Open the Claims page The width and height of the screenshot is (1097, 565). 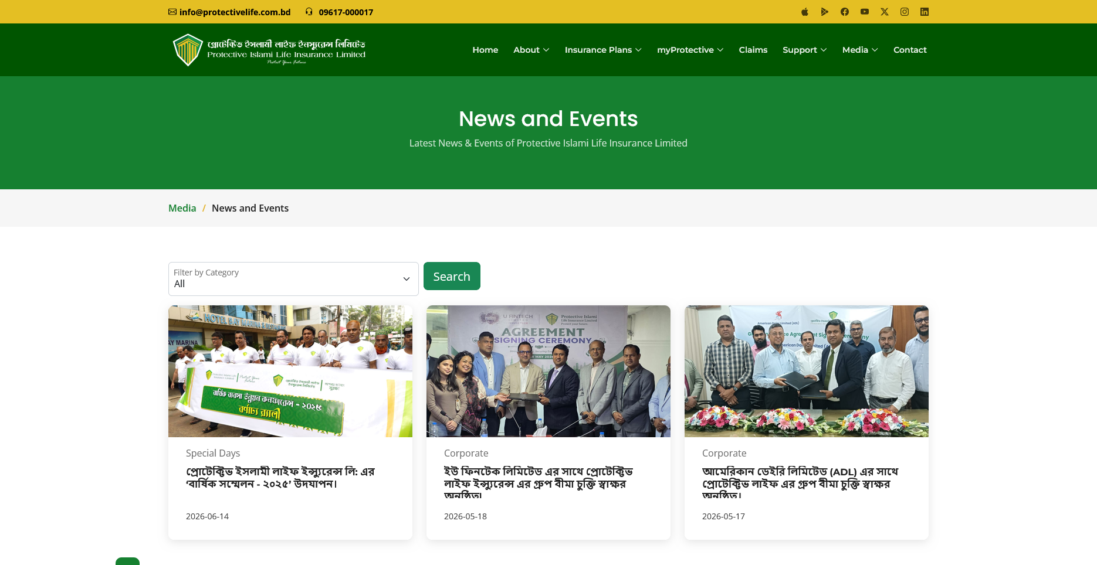[753, 50]
